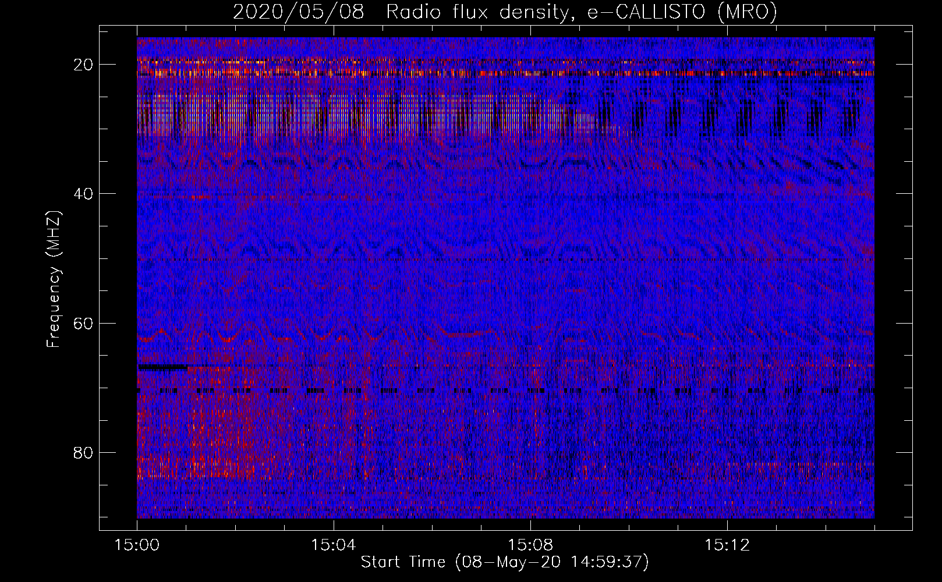Click the 15:08 time tick label
This screenshot has height=582, width=942.
pyautogui.click(x=530, y=545)
